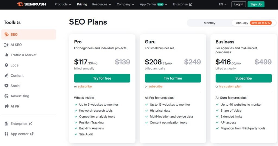
Task: Click the Semrush logo icon
Action: pos(20,4)
